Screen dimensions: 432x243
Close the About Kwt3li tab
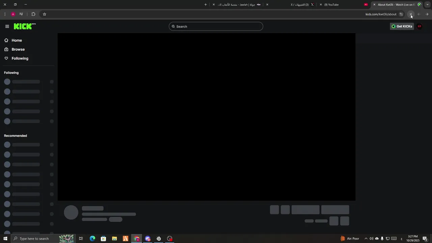(x=374, y=5)
